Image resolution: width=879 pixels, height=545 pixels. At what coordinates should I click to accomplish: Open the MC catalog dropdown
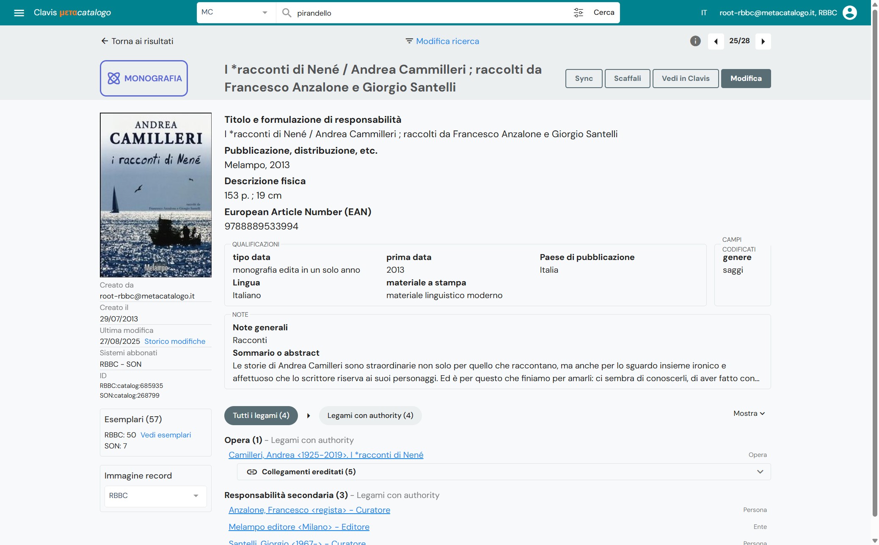235,13
